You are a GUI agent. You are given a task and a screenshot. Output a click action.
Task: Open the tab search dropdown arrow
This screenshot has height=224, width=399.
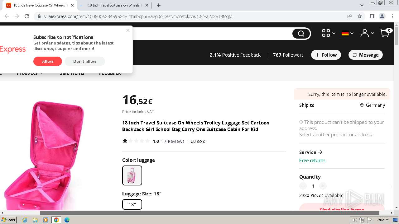362,5
